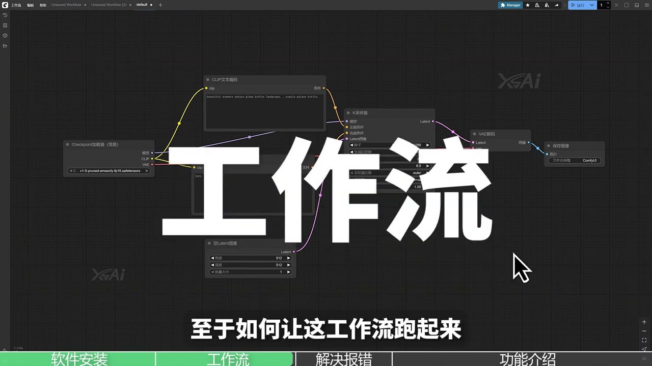Click the 种子 seed value field

click(390, 145)
